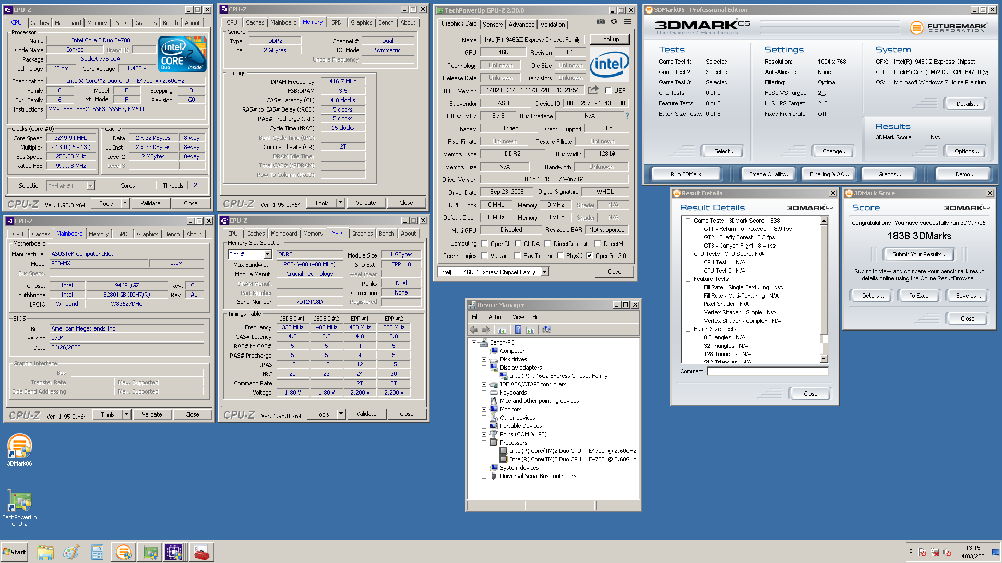1002x563 pixels.
Task: Open the Action menu in Device Manager
Action: click(x=496, y=317)
